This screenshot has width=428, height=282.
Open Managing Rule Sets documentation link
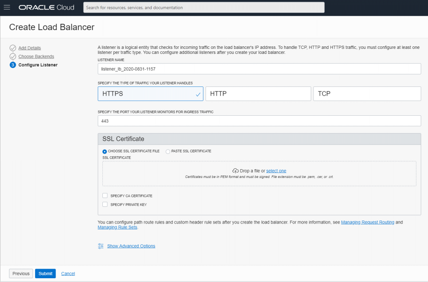117,227
